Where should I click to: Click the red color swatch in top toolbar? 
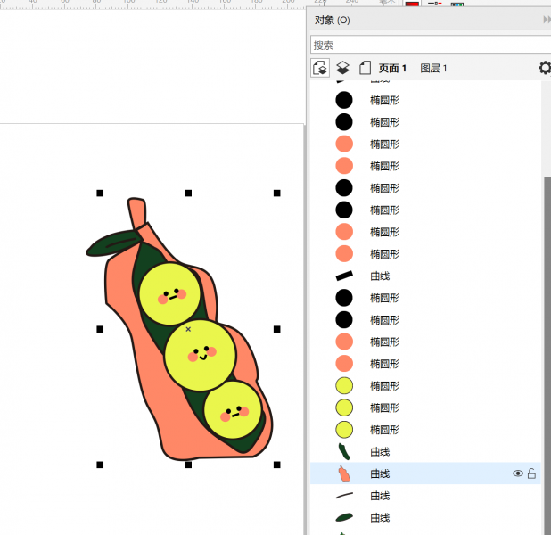coord(412,4)
